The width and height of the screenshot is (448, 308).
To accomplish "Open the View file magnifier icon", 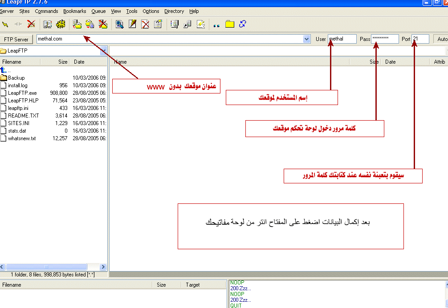I will pos(119,24).
